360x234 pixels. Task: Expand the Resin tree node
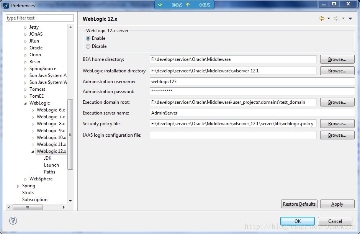click(x=26, y=62)
